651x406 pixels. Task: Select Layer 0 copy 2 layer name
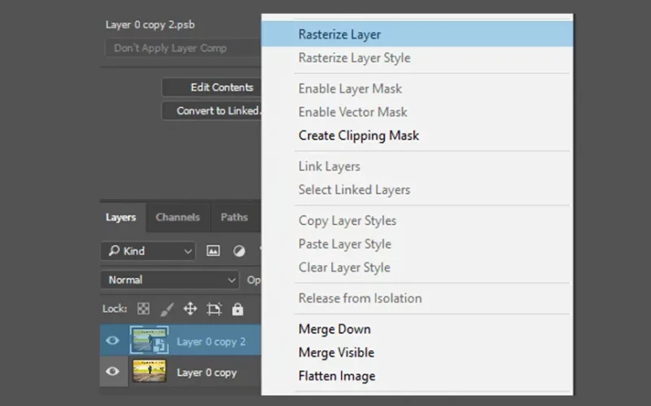211,342
